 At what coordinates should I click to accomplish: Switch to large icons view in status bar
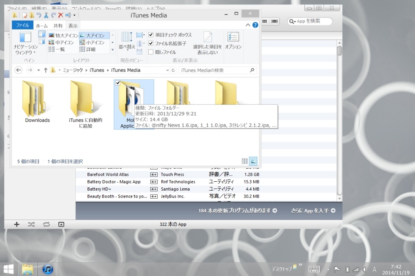coord(253,161)
